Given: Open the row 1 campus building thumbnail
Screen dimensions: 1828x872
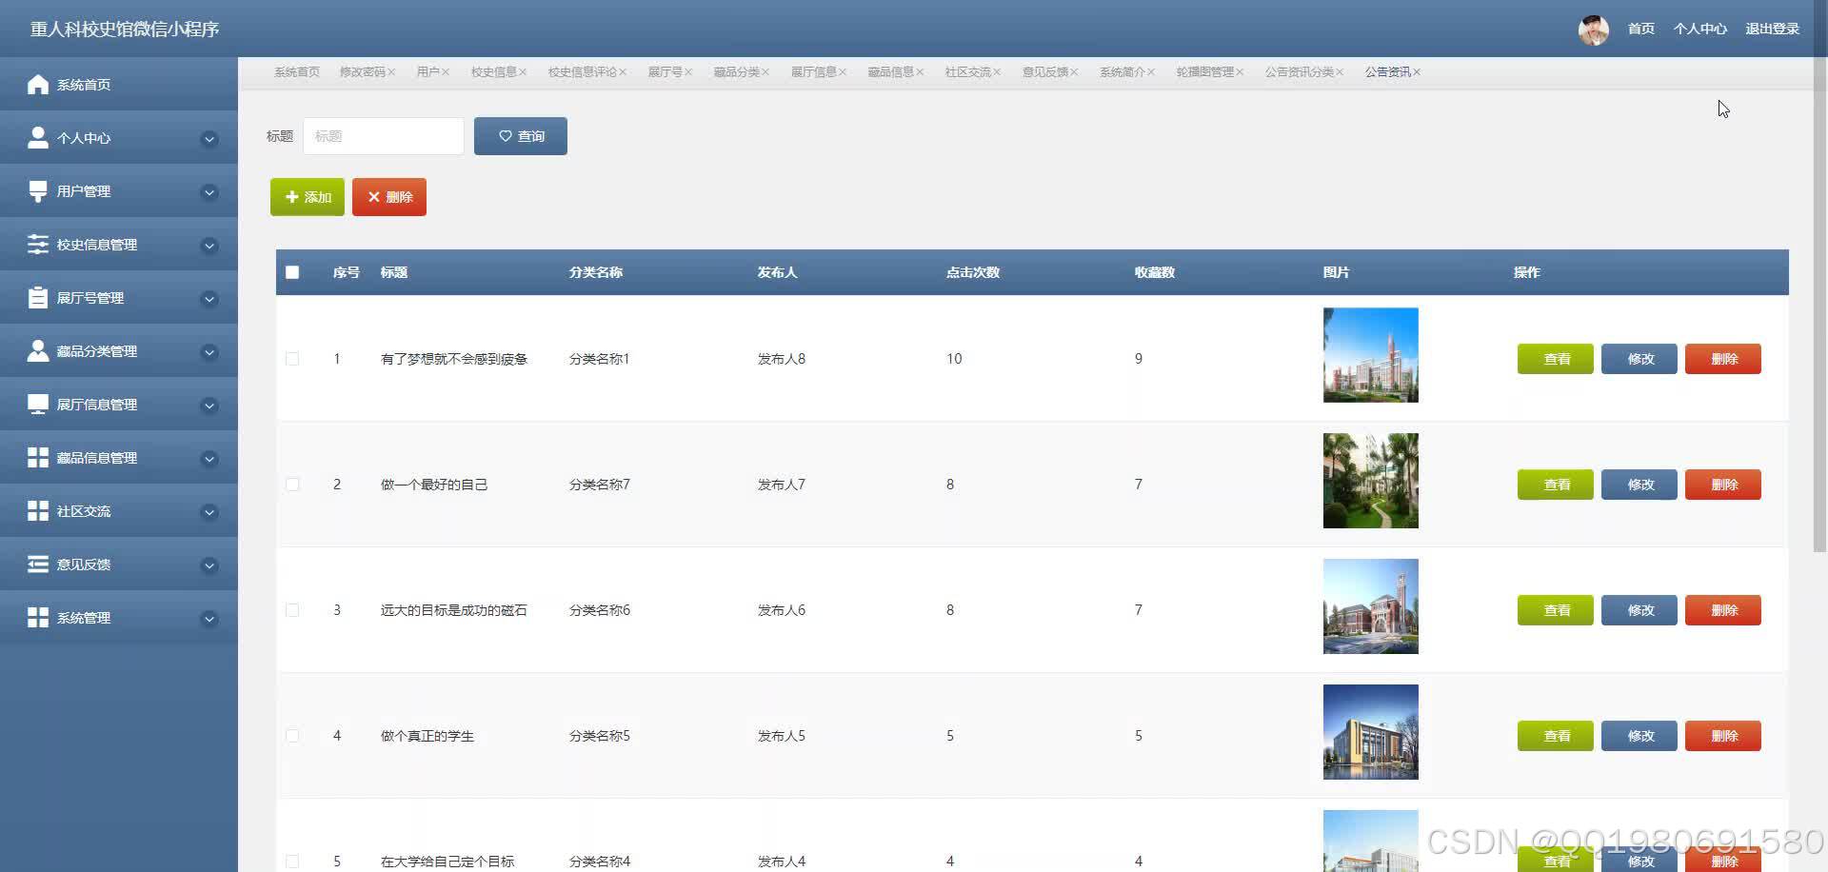Looking at the screenshot, I should [1371, 355].
